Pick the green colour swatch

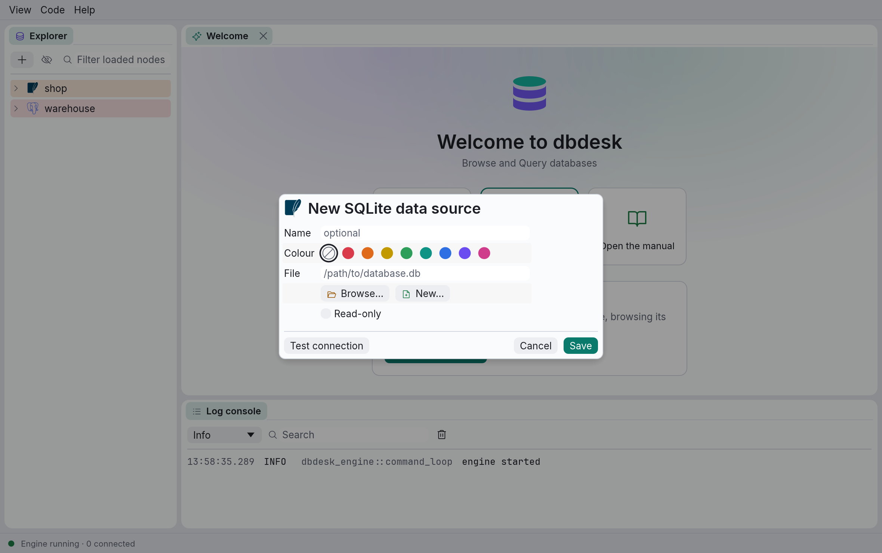[406, 253]
